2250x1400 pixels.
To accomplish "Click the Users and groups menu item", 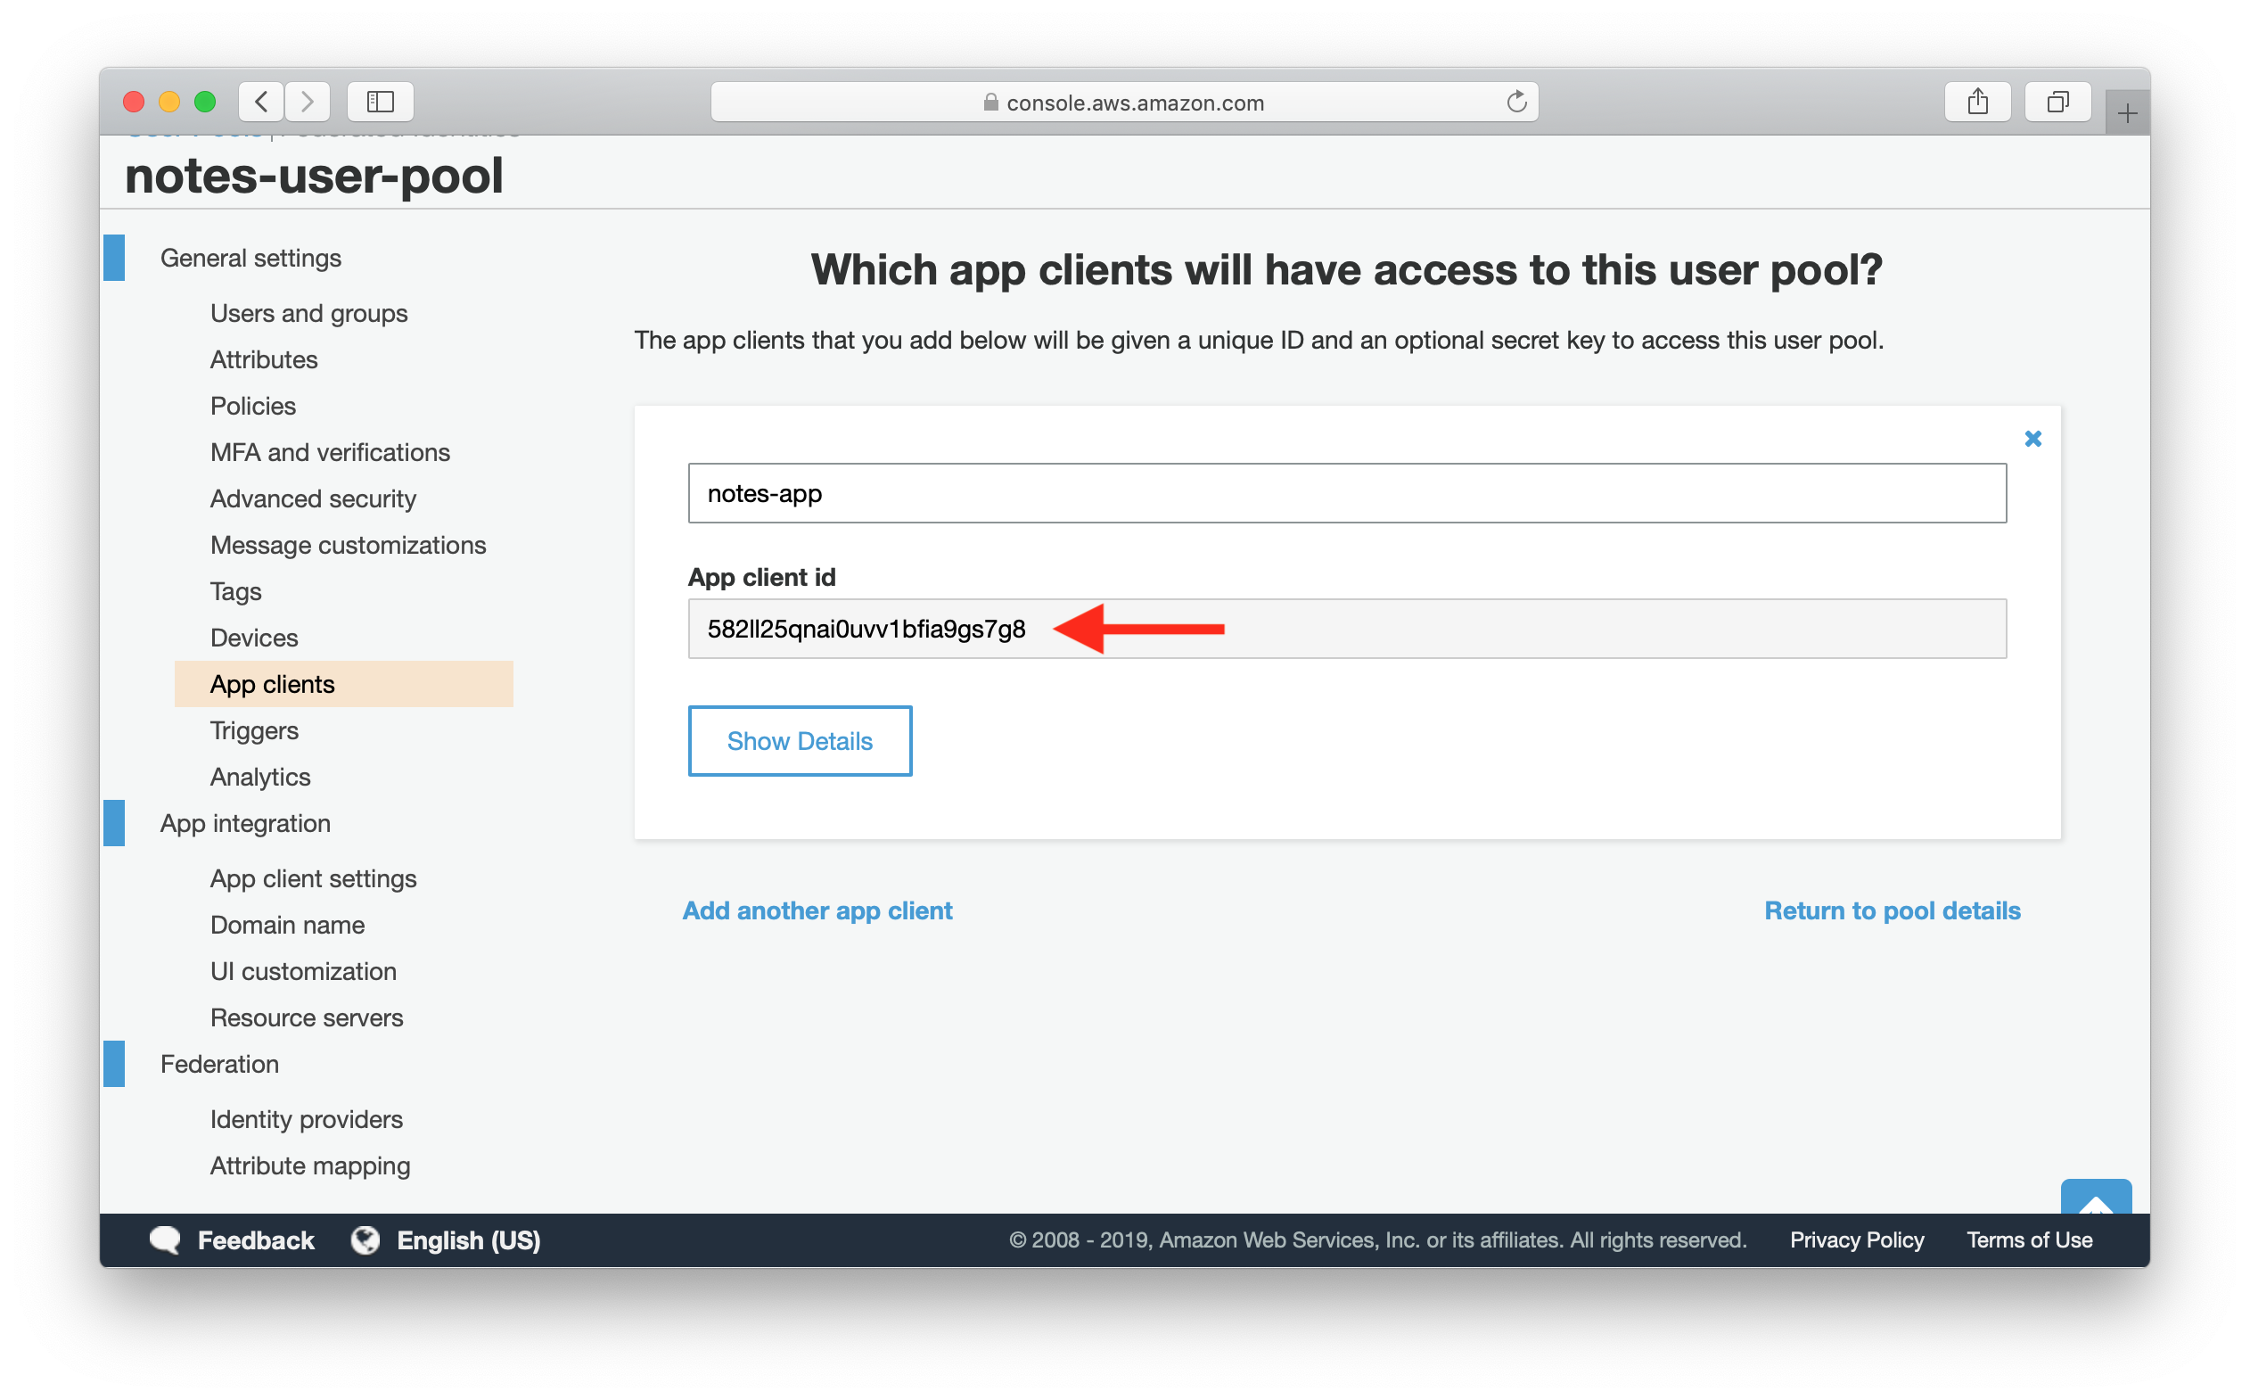I will [x=308, y=315].
